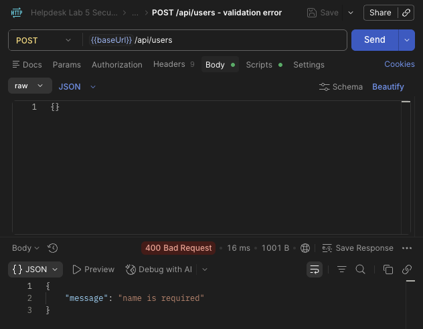Screen dimensions: 423x329
Task: Search within response body
Action: (360, 269)
